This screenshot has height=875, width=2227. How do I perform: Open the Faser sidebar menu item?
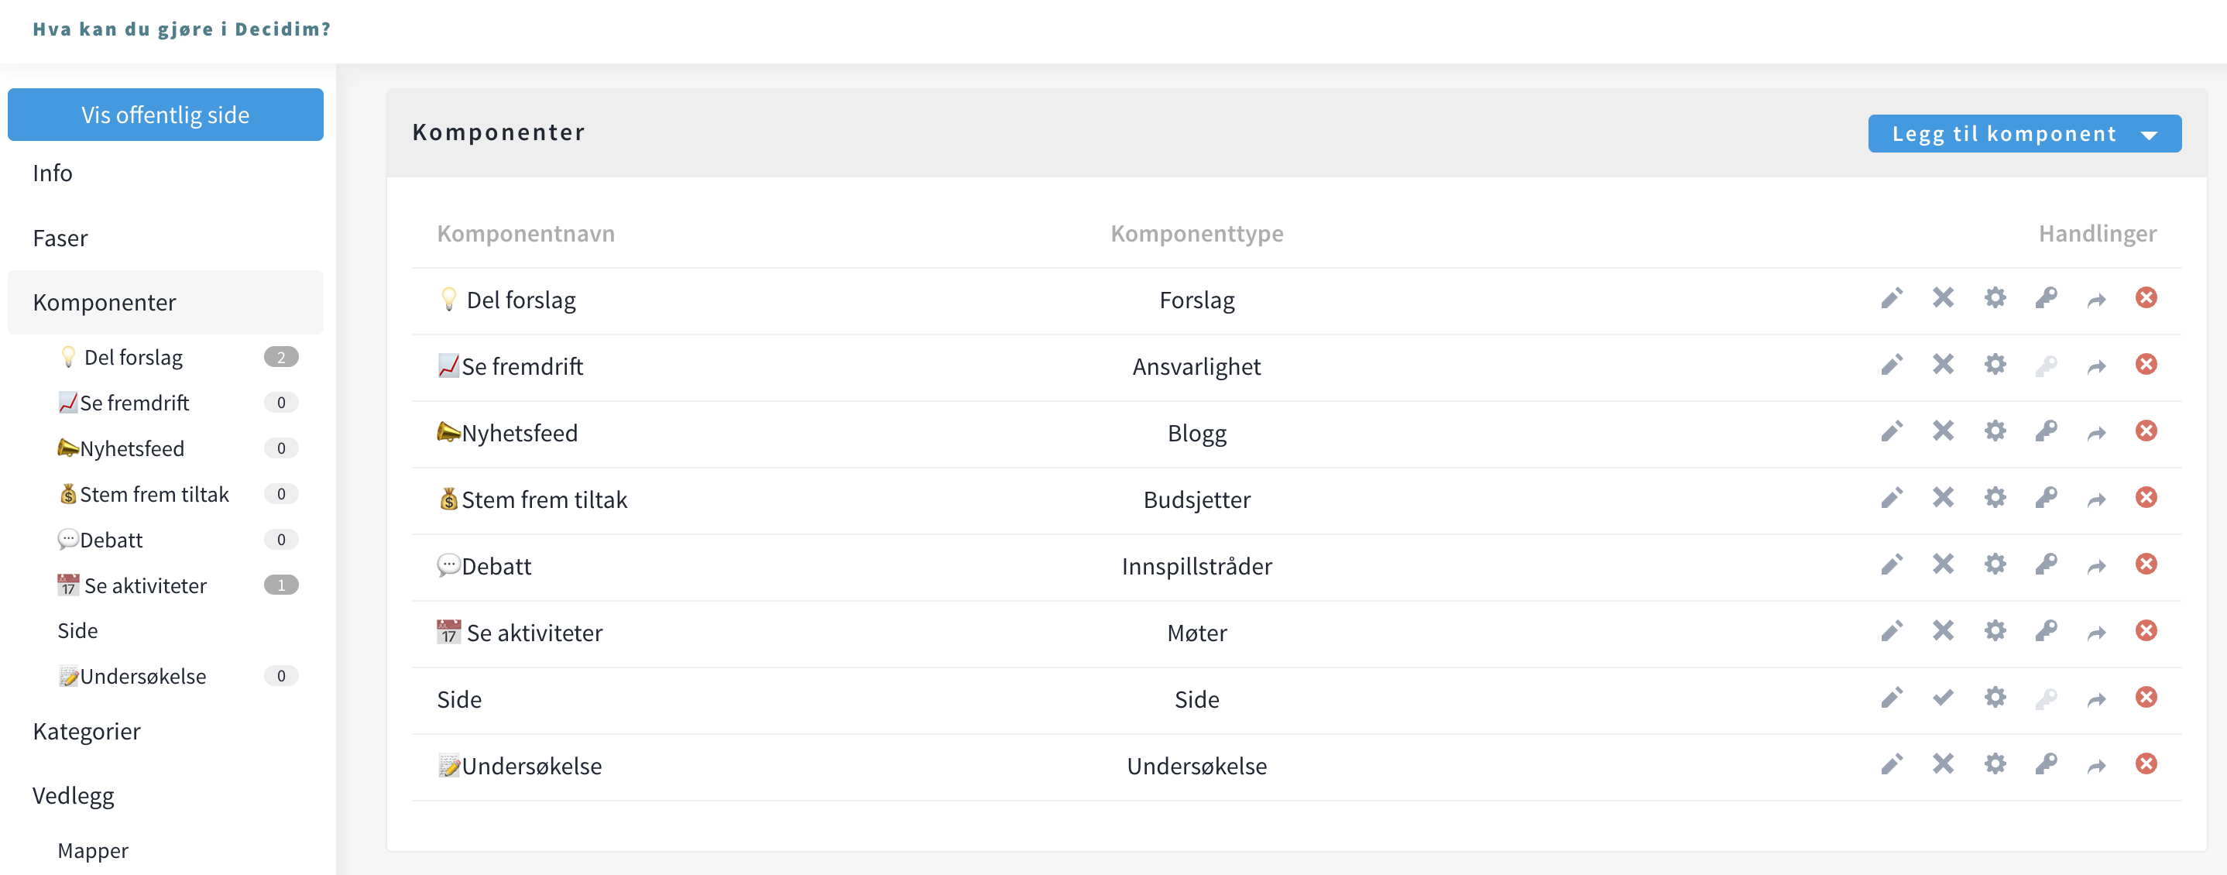pos(60,238)
